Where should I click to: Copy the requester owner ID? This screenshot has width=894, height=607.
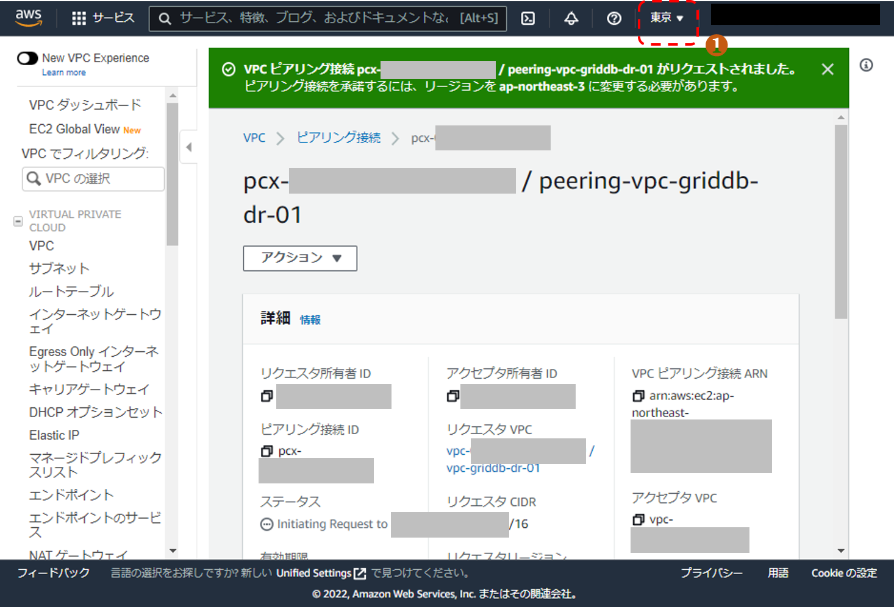(266, 396)
